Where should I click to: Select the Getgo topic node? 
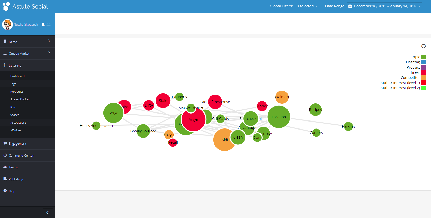[113, 113]
